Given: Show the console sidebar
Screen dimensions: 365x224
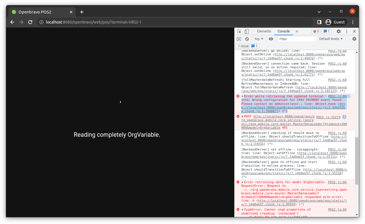Looking at the screenshot, I should point(239,39).
